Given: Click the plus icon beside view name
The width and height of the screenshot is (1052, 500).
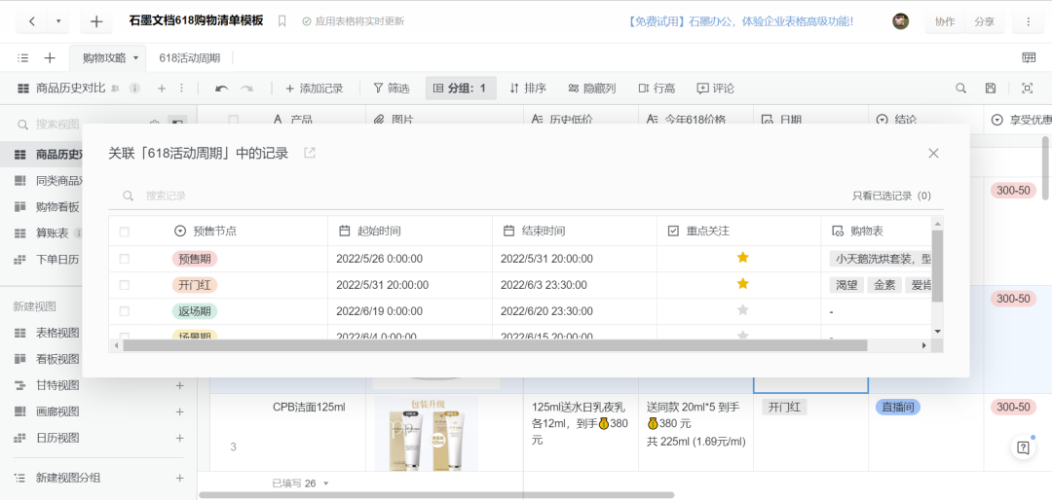Looking at the screenshot, I should click(161, 88).
